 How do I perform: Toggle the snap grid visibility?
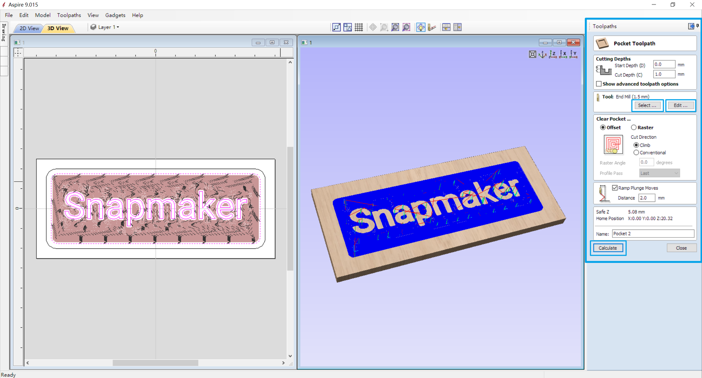(x=359, y=27)
